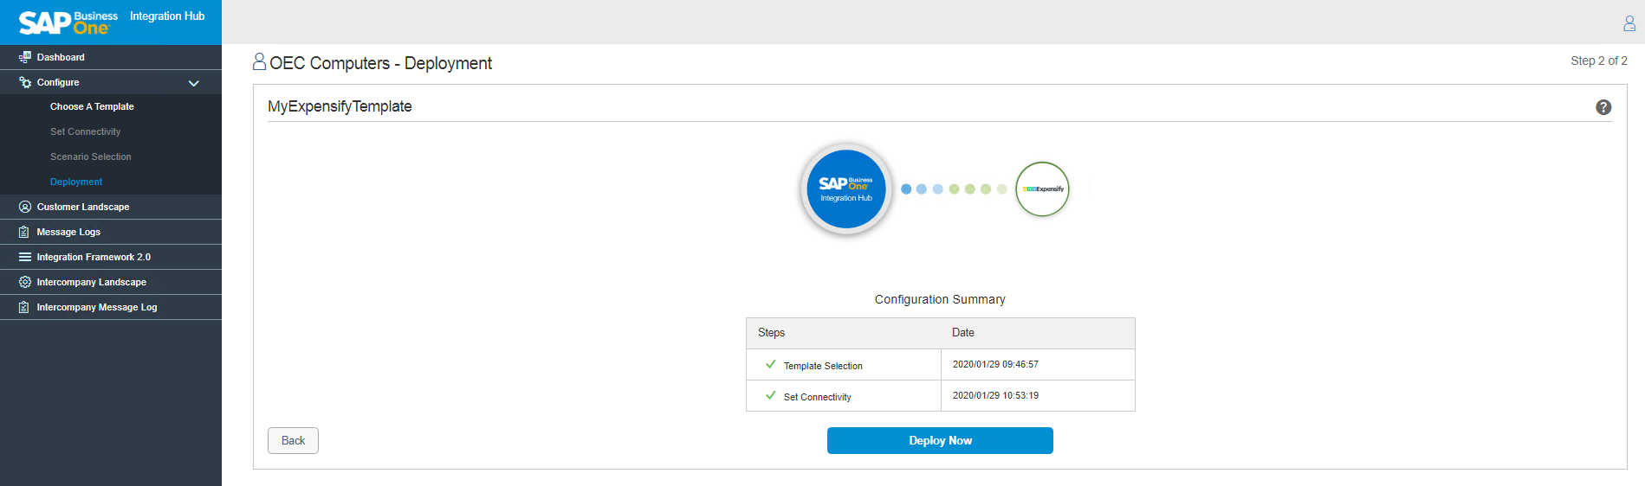Click the user profile icon in header

1629,23
